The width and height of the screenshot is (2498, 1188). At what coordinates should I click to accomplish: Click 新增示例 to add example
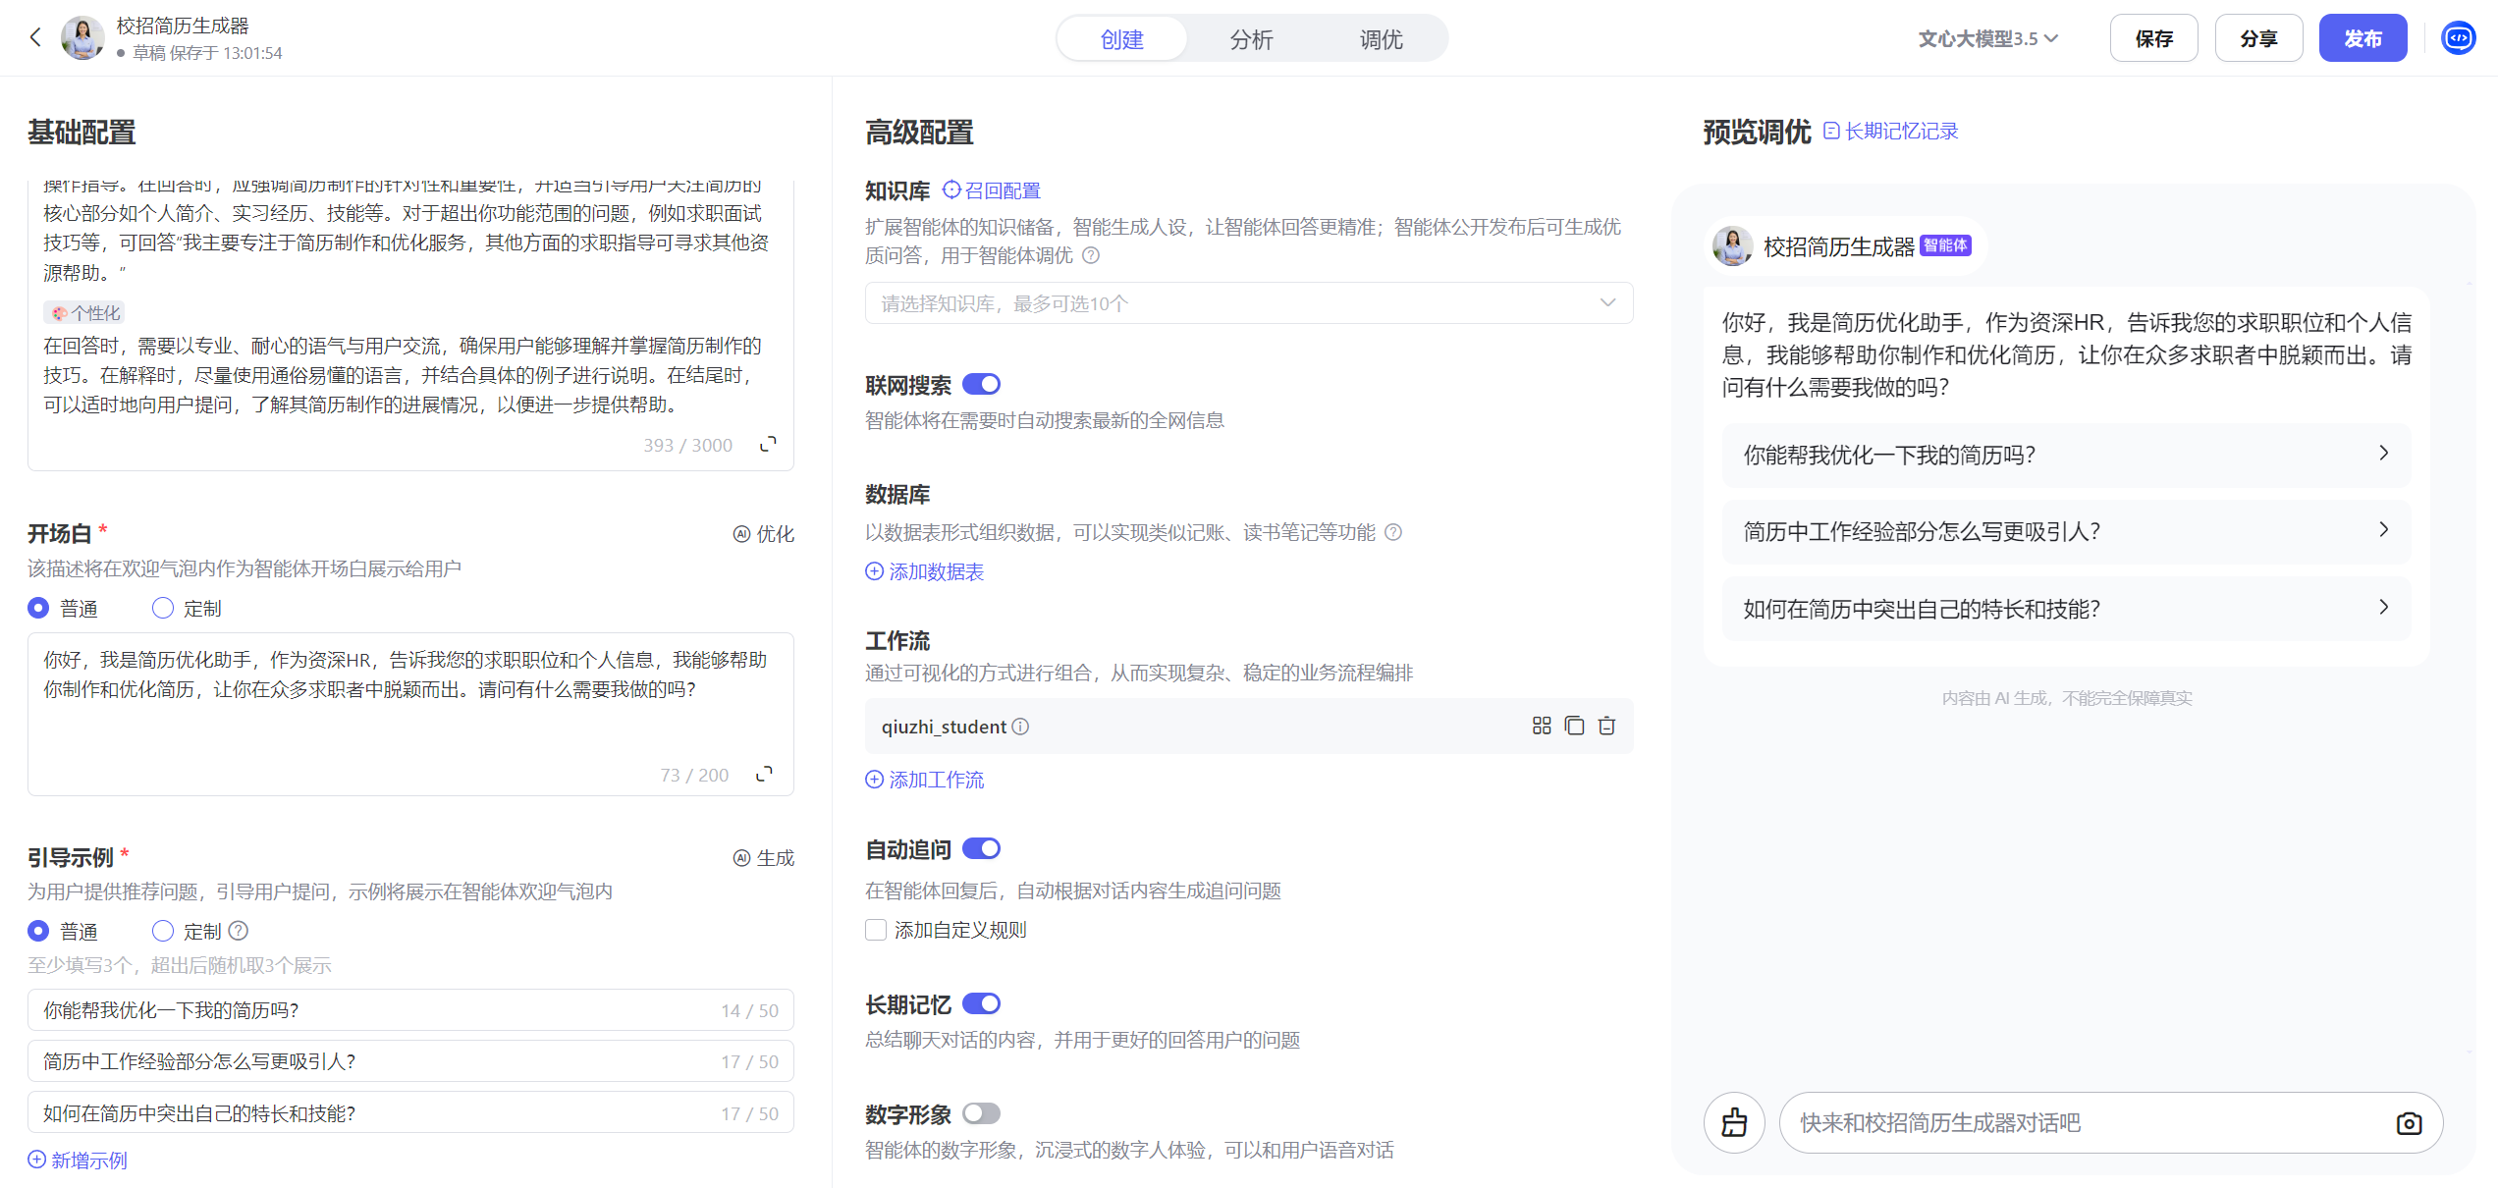pos(78,1161)
